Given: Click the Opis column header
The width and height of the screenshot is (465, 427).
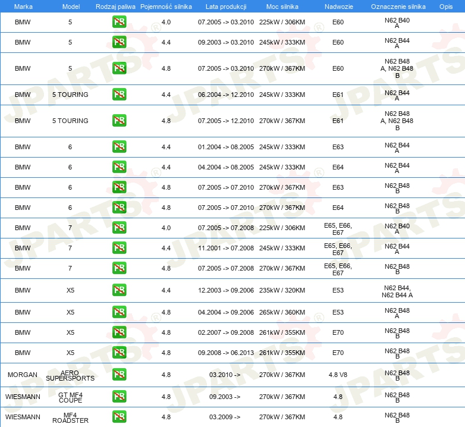Looking at the screenshot, I should click(x=446, y=7).
